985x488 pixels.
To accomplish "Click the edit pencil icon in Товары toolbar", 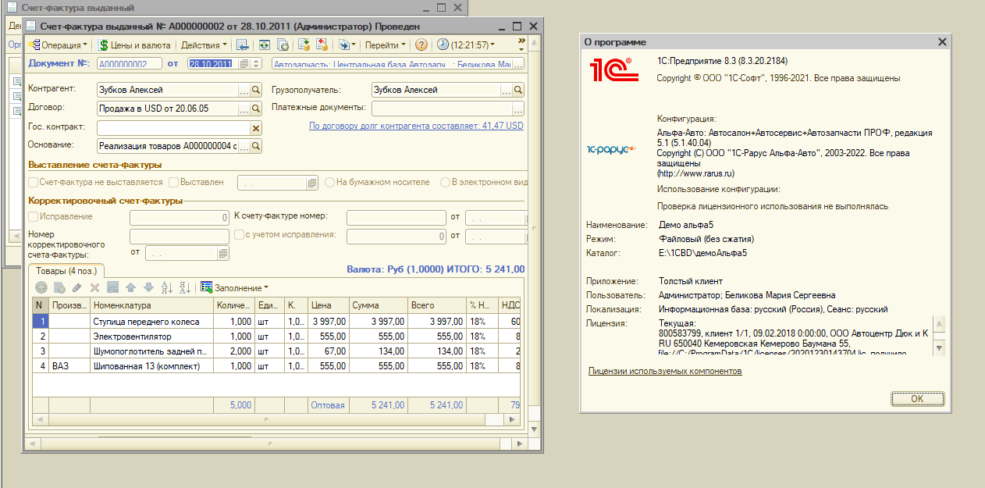I will click(76, 287).
